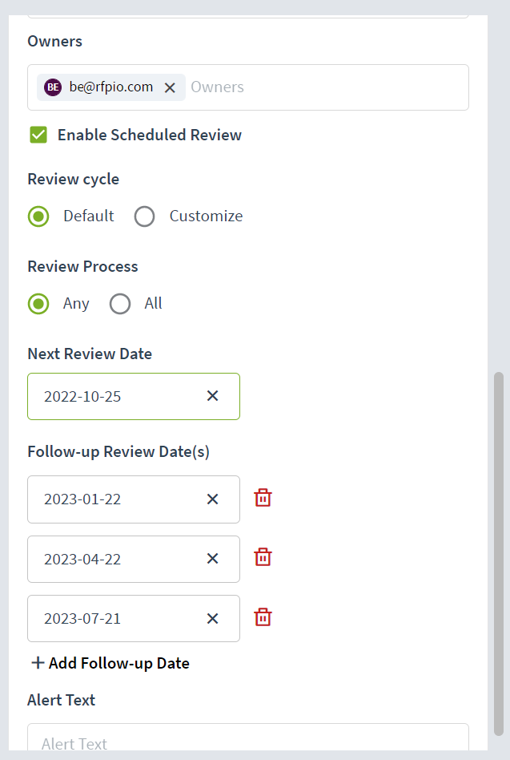Screen dimensions: 510x760
Task: Focus the Owners input field
Action: point(327,87)
